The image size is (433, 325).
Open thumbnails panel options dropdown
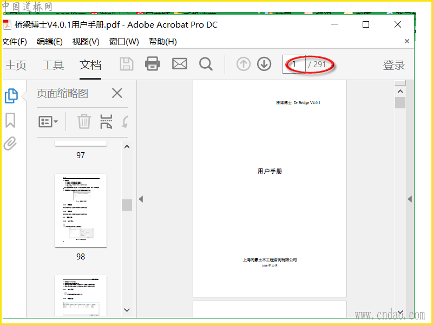click(48, 121)
